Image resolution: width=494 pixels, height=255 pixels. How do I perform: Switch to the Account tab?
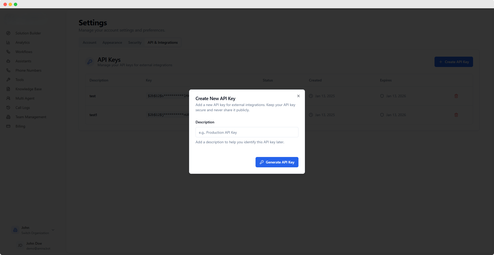click(x=89, y=42)
